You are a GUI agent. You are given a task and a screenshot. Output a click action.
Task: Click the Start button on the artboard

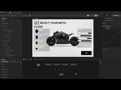86,53
